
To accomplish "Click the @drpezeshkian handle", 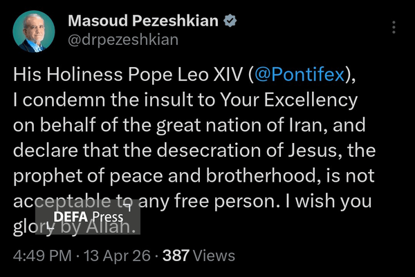I will 122,39.
